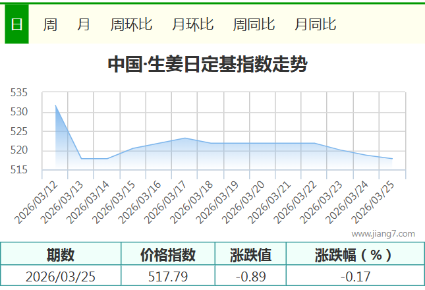Image resolution: width=425 pixels, height=290 pixels.
Task: Click the www.jiang7.com watermark link
Action: tap(383, 233)
